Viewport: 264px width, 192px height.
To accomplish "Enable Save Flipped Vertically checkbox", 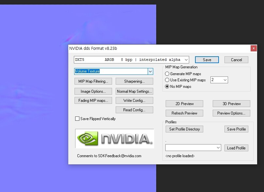I will coord(77,119).
